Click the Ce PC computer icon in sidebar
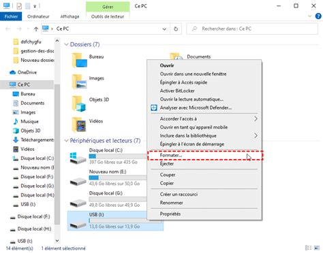323x253 pixels. tap(13, 84)
